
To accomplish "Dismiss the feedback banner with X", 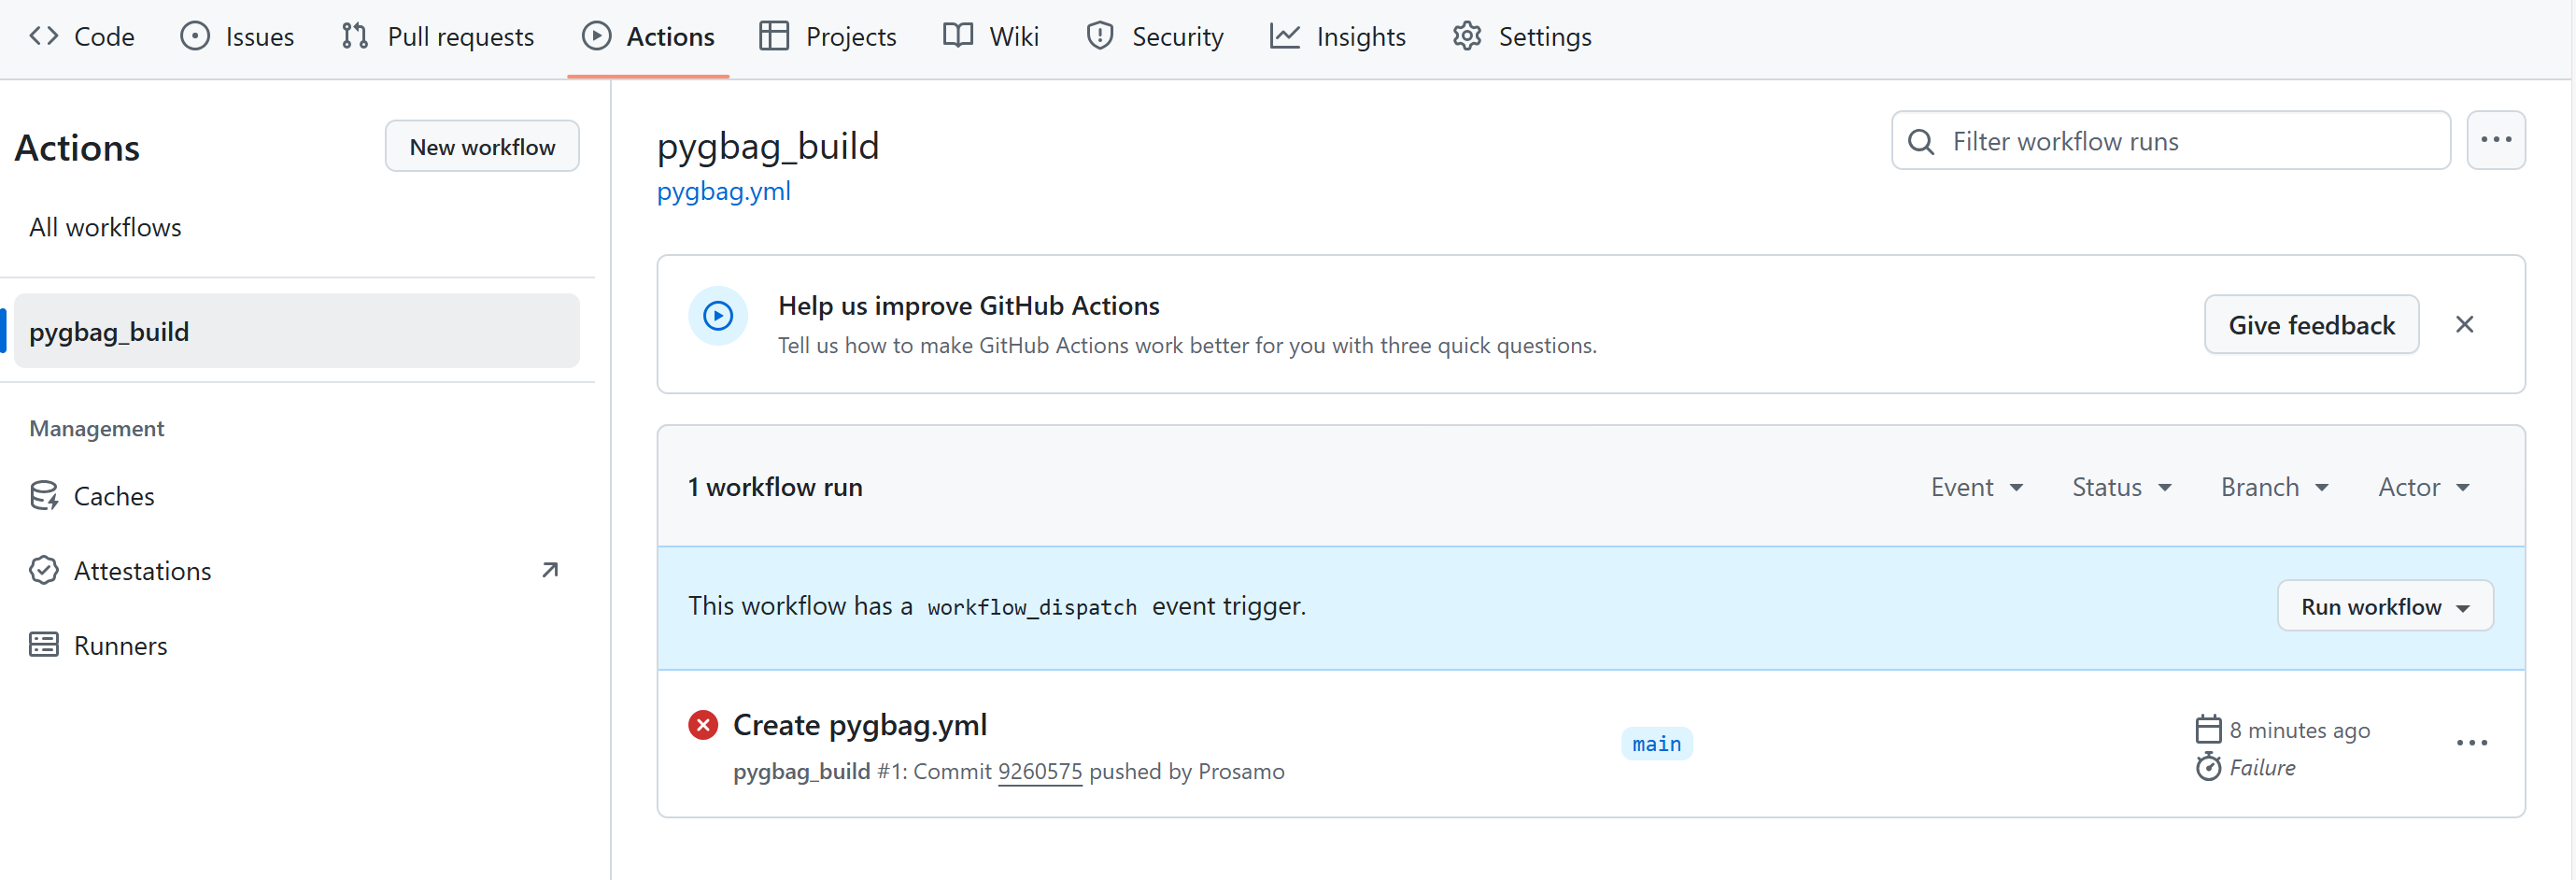I will pos(2464,324).
